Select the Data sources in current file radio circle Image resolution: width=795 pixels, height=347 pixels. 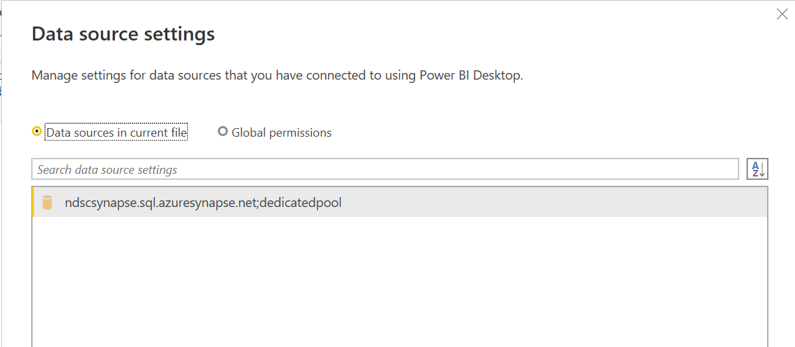click(37, 132)
